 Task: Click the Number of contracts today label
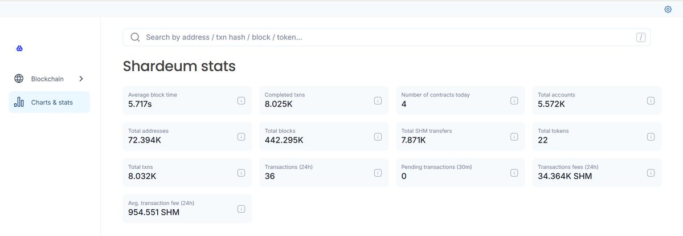(436, 95)
